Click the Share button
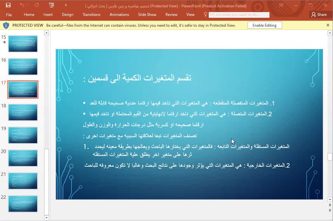333x221 pixels. 319,15
